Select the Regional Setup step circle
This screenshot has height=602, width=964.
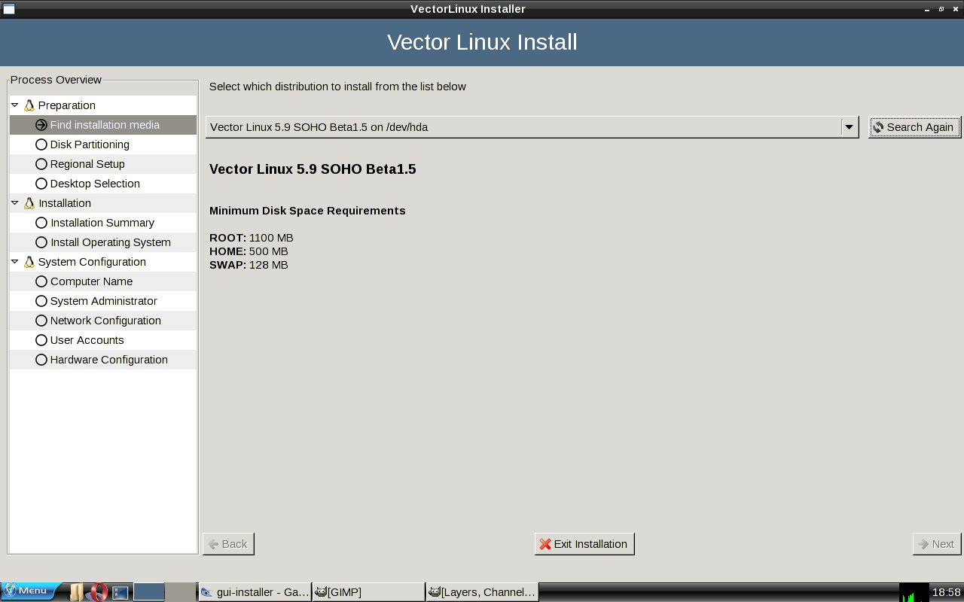point(41,164)
